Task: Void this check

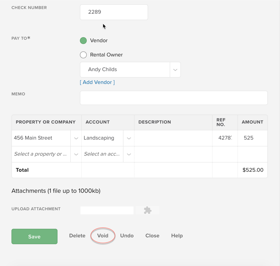Action: click(103, 236)
